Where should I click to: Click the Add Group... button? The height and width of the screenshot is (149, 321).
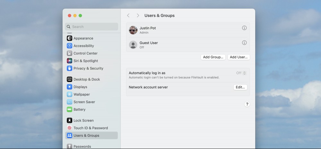pos(213,57)
